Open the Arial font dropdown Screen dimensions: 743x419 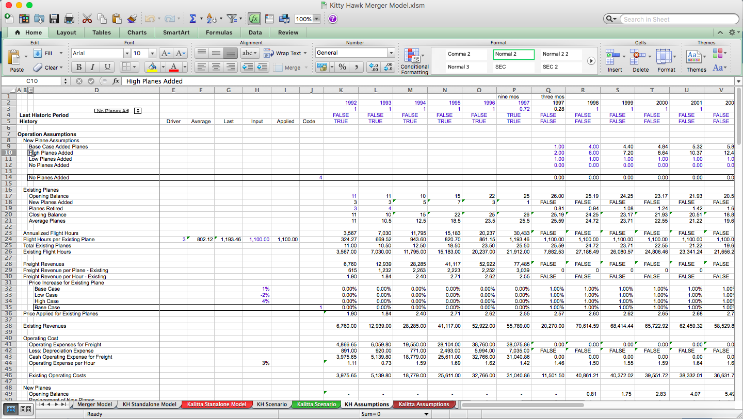[126, 53]
